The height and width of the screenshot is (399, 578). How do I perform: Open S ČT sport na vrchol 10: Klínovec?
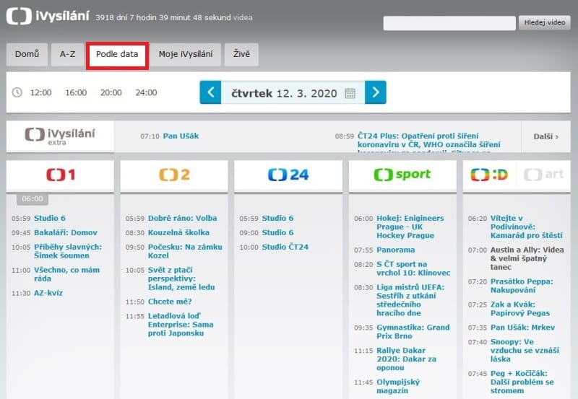coord(413,268)
